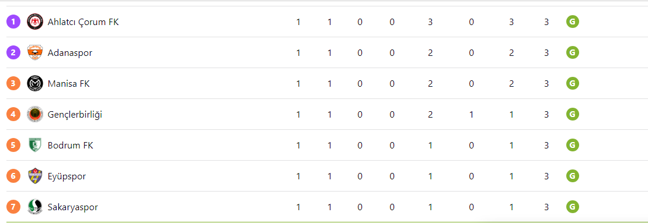This screenshot has height=223, width=648.
Task: Click the green G form badge for Gençlerbirliği
Action: (x=572, y=114)
